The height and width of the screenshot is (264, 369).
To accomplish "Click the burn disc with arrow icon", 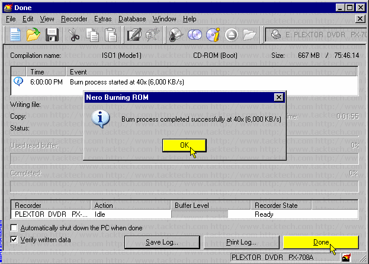I will click(x=175, y=35).
